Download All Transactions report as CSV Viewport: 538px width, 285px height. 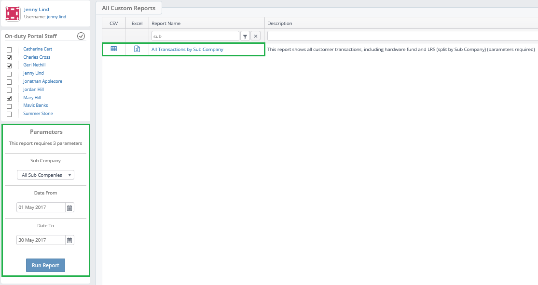click(113, 49)
